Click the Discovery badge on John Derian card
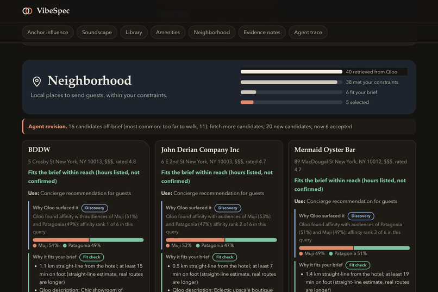This screenshot has width=438, height=292. [x=228, y=208]
